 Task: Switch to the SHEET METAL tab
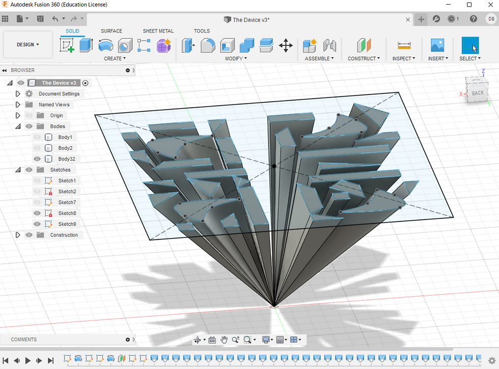pyautogui.click(x=158, y=31)
